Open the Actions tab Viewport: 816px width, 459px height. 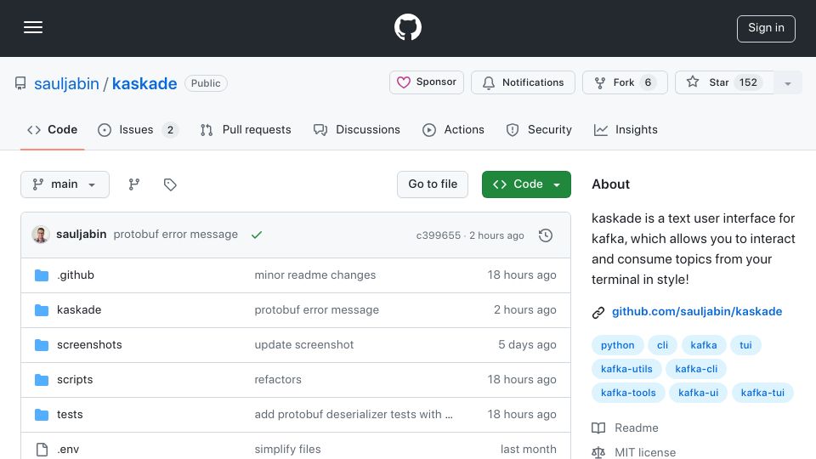point(453,129)
